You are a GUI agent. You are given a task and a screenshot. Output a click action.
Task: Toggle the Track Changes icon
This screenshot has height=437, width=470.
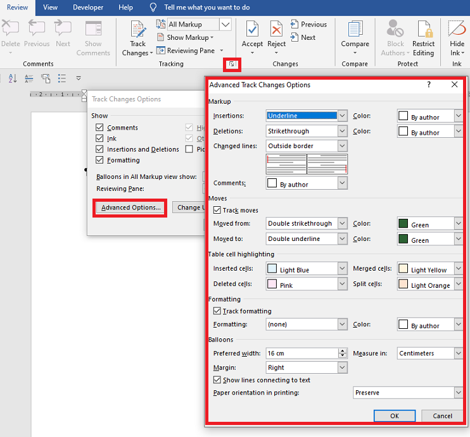click(x=138, y=29)
